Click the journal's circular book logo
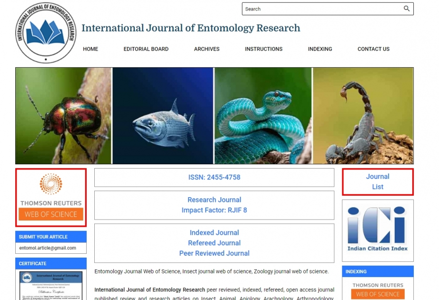 (x=46, y=32)
